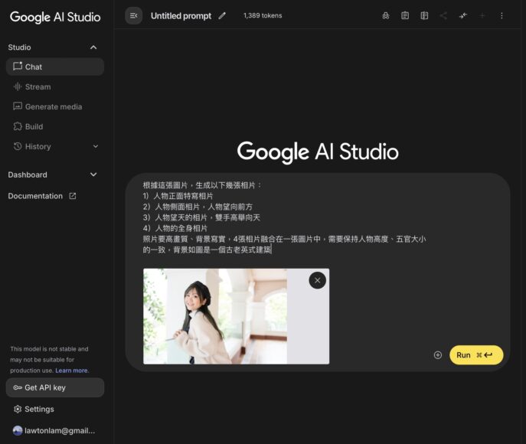Screen dimensions: 526x444
Task: Click the share prompt icon
Action: (443, 15)
